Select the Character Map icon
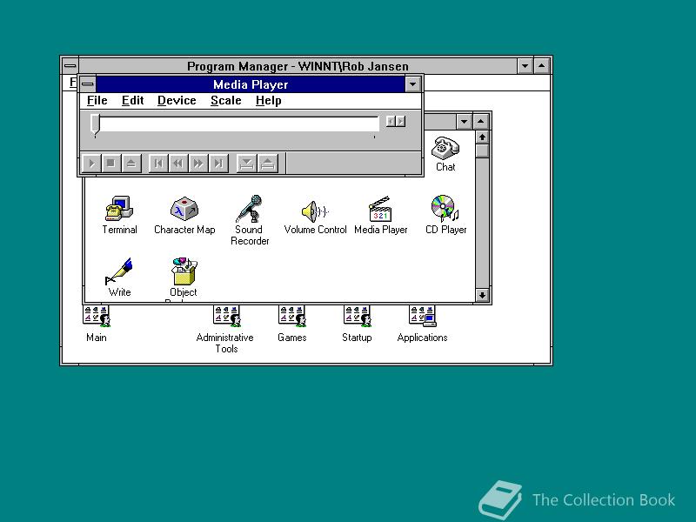Image resolution: width=696 pixels, height=522 pixels. tap(184, 209)
